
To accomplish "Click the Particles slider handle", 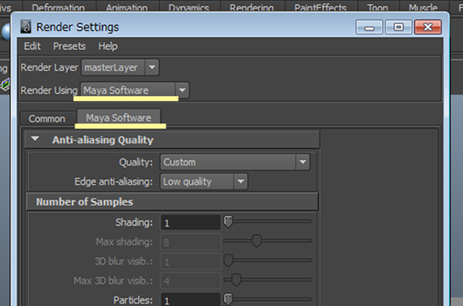I will pos(229,300).
